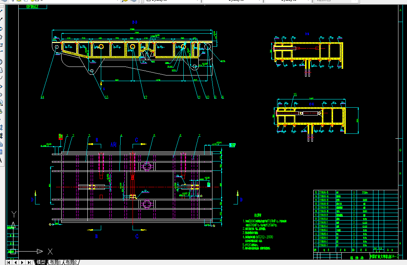Click the A向 view label
Image resolution: width=407 pixels, height=265 pixels.
tap(114, 145)
